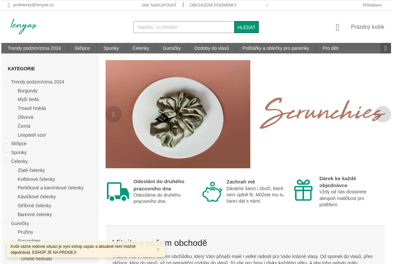This screenshot has width=397, height=264.
Task: Advance to next carousel slide
Action: pyautogui.click(x=383, y=114)
